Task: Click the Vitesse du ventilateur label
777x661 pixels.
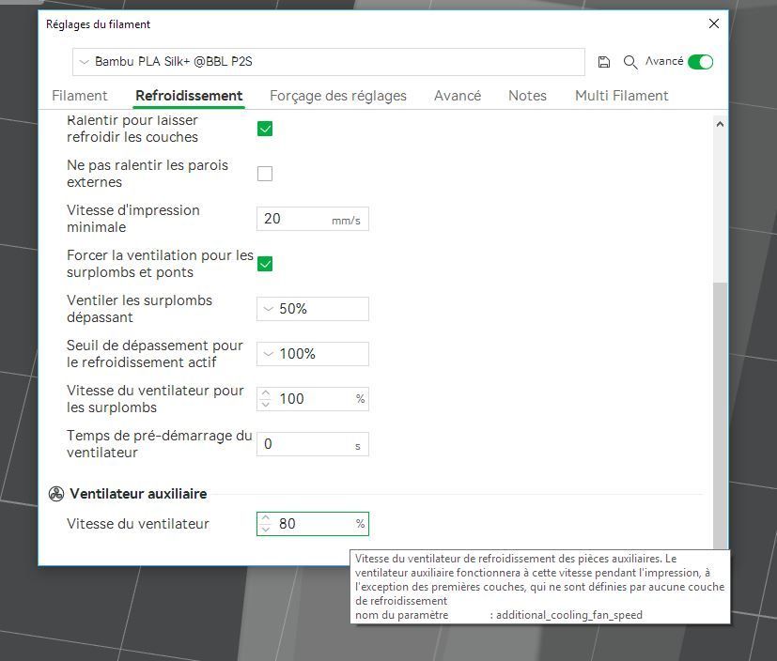Action: click(x=138, y=524)
